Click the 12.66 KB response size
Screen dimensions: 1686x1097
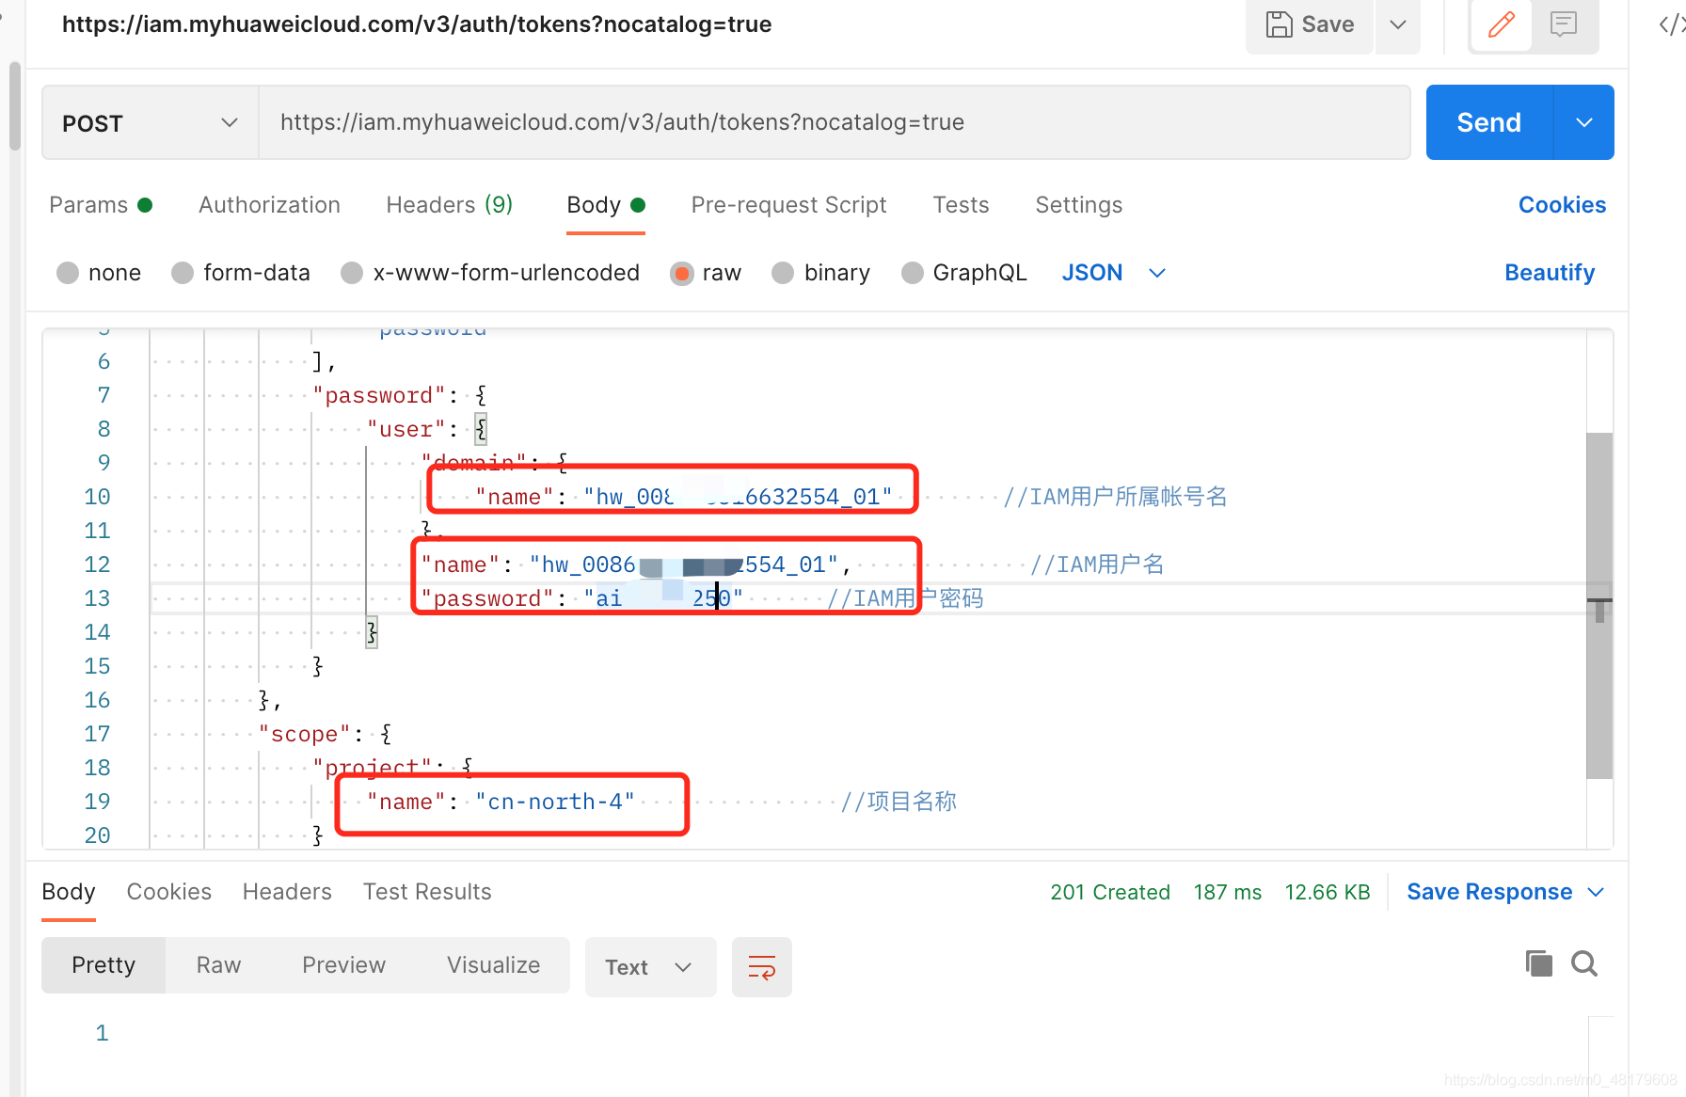click(1328, 892)
